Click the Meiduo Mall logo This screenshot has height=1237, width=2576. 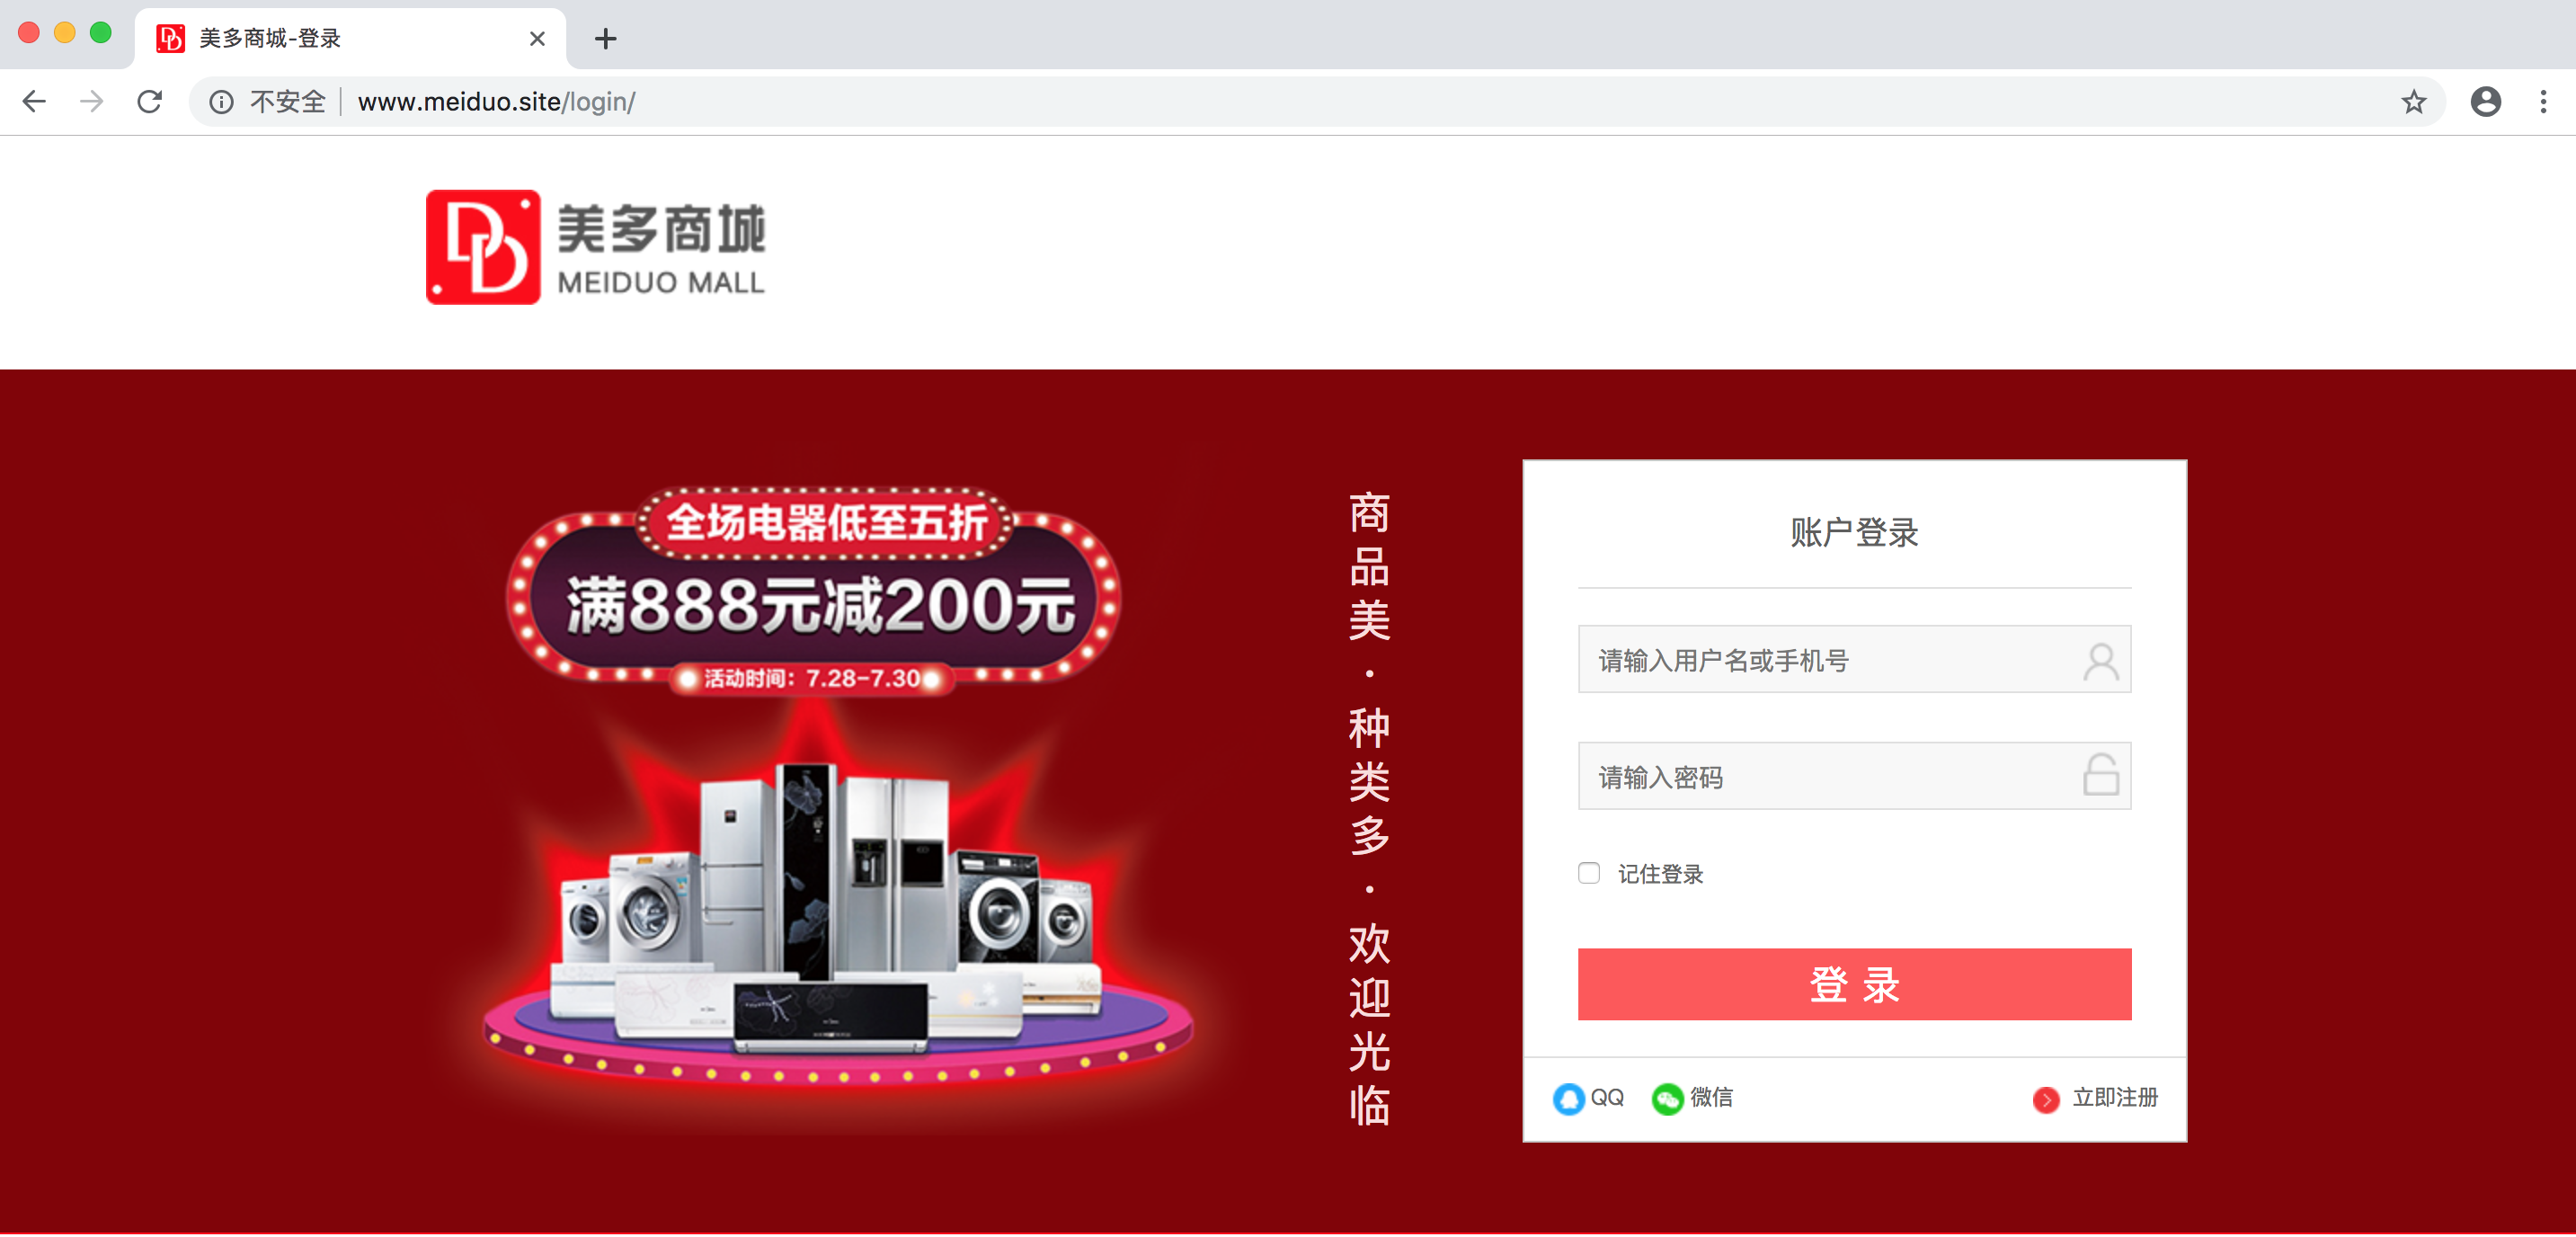595,247
